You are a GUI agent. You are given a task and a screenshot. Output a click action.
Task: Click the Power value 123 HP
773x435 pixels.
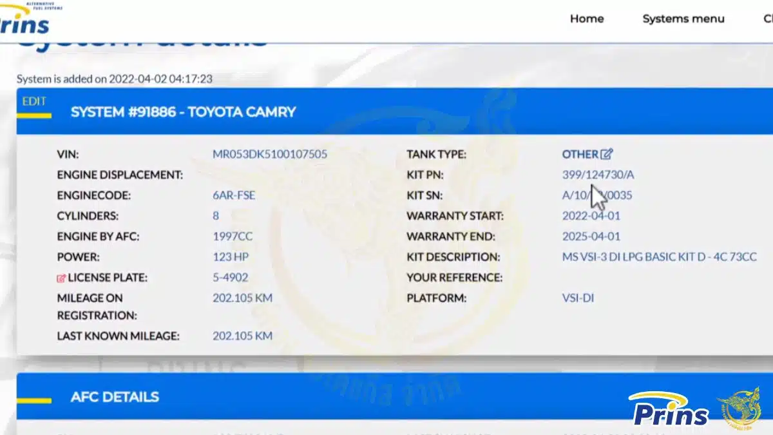tap(230, 257)
